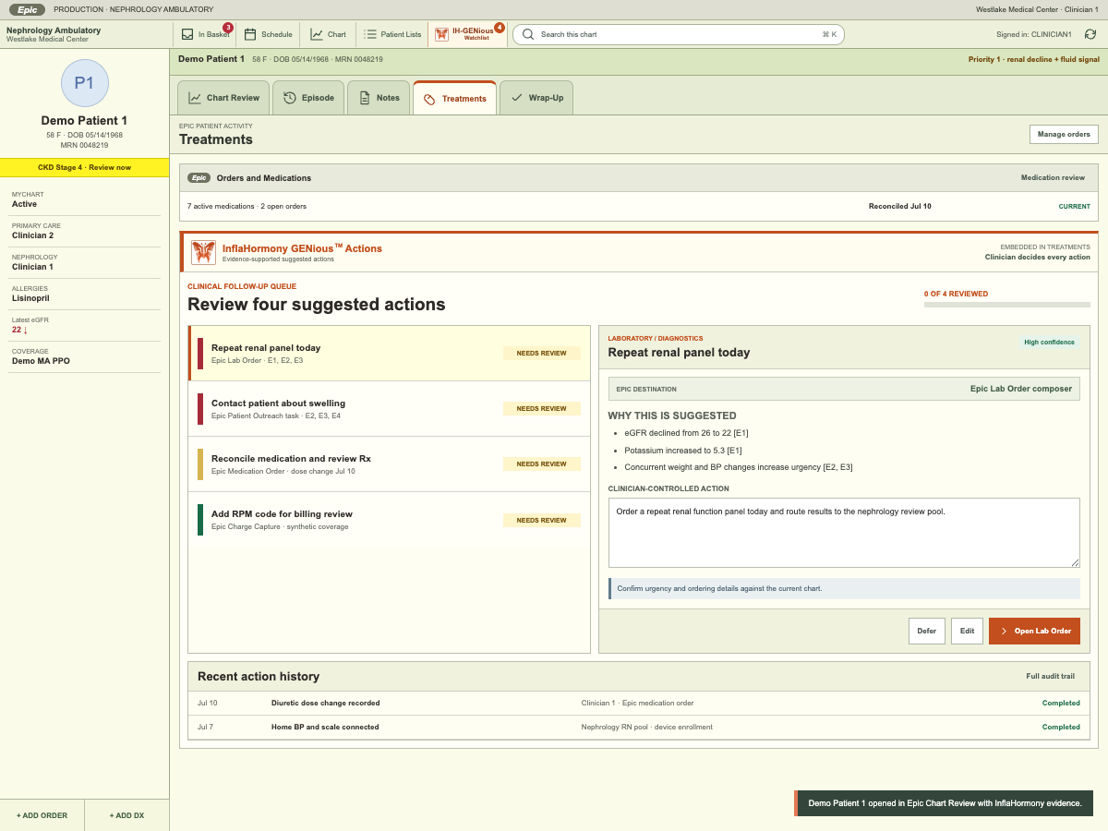This screenshot has width=1108, height=831.
Task: Click the Chart line graph icon
Action: 317,34
